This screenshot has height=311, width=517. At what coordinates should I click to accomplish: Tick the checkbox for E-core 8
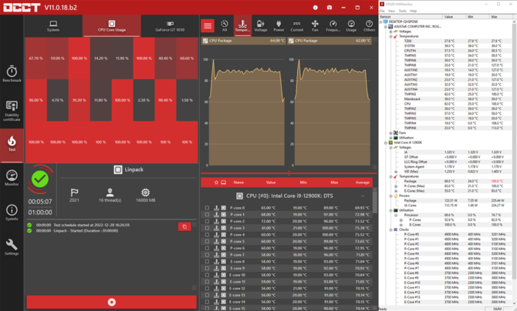pos(207,262)
